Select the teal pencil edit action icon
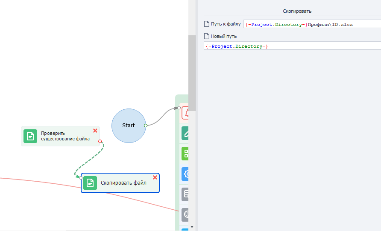This screenshot has height=231, width=381. (x=185, y=133)
